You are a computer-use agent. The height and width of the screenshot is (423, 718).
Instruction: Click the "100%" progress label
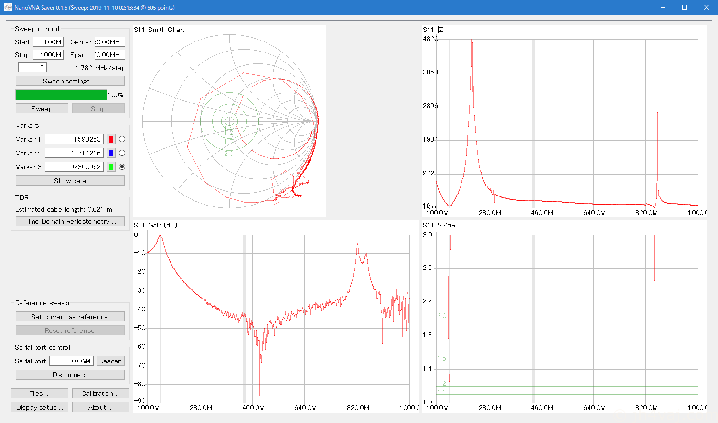[115, 95]
